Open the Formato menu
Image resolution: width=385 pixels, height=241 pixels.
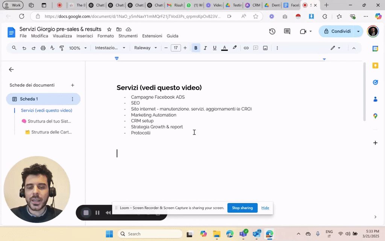(106, 36)
